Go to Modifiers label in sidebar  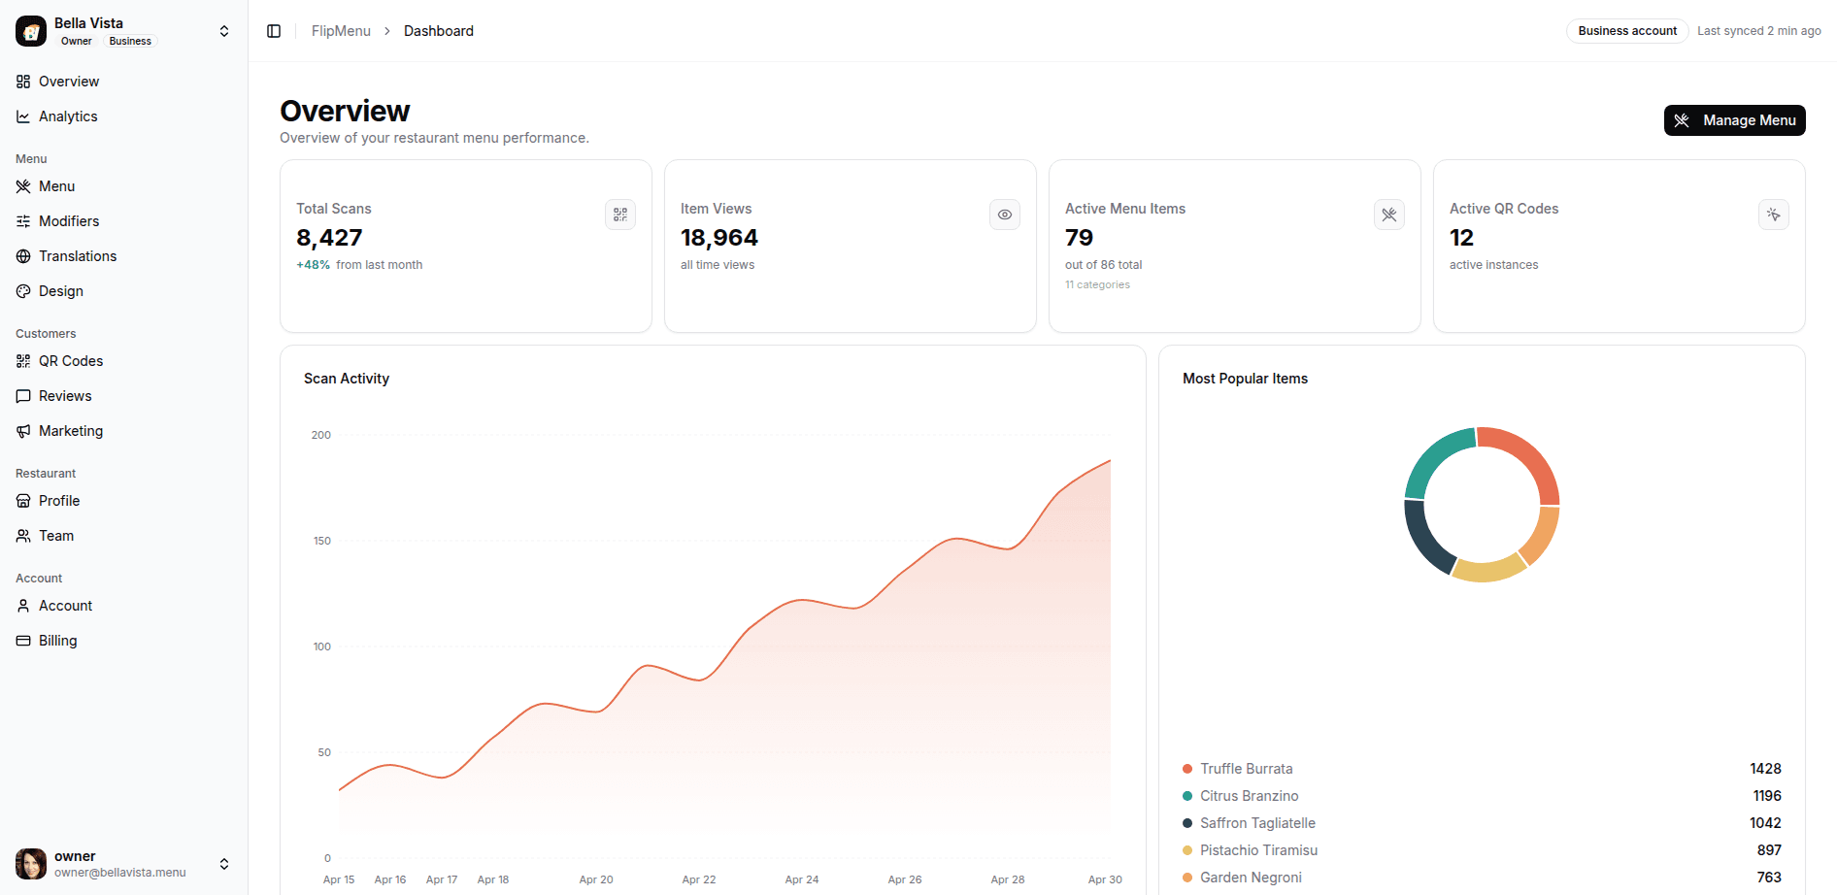coord(69,221)
